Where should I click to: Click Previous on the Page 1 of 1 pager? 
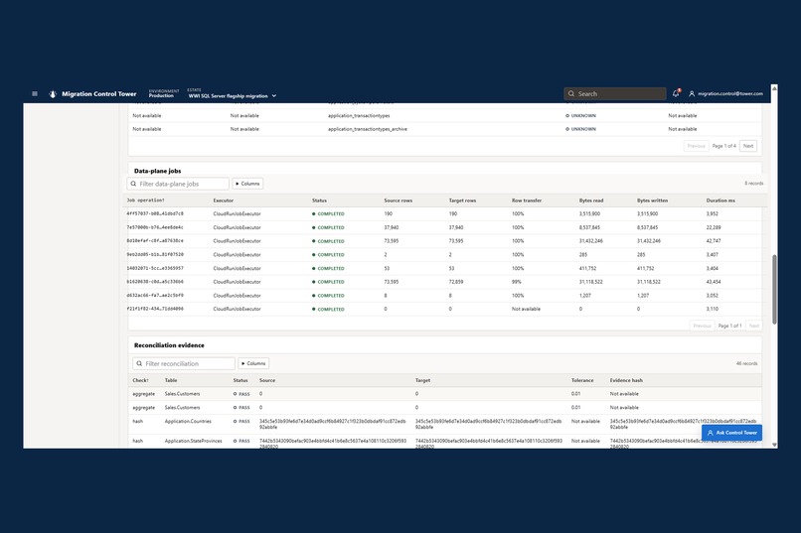click(x=703, y=326)
